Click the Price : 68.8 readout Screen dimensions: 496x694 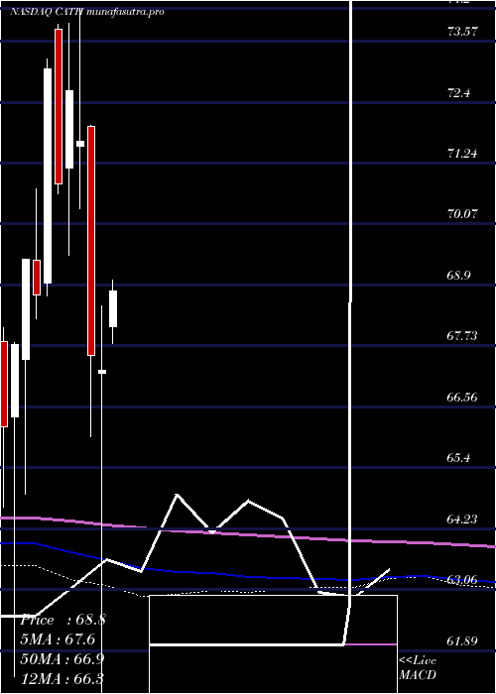[62, 620]
